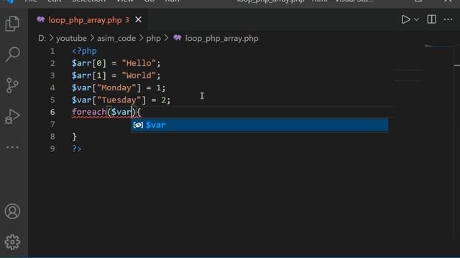Select the loop_php_array.php editor tab
The height and width of the screenshot is (258, 460).
[88, 19]
